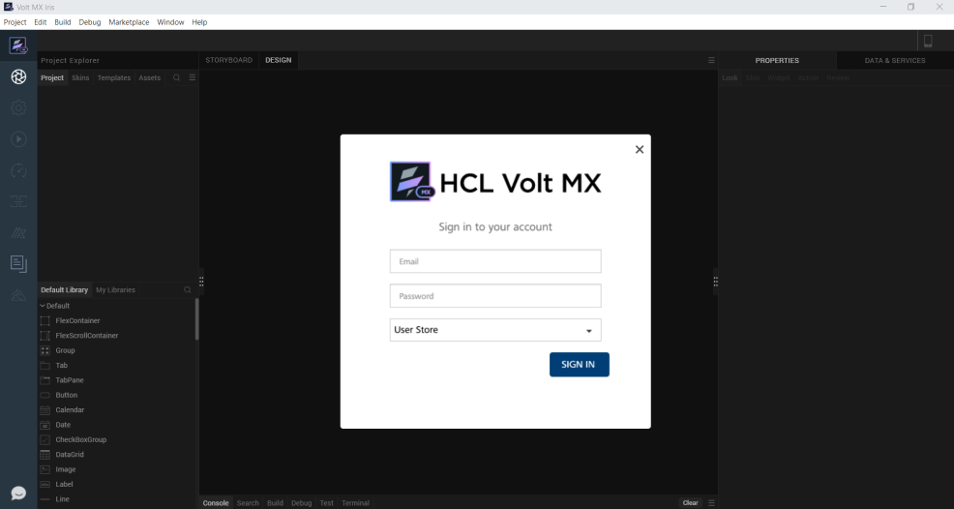Screen dimensions: 954x509
Task: Click the left panel collapse handle
Action: coord(201,282)
